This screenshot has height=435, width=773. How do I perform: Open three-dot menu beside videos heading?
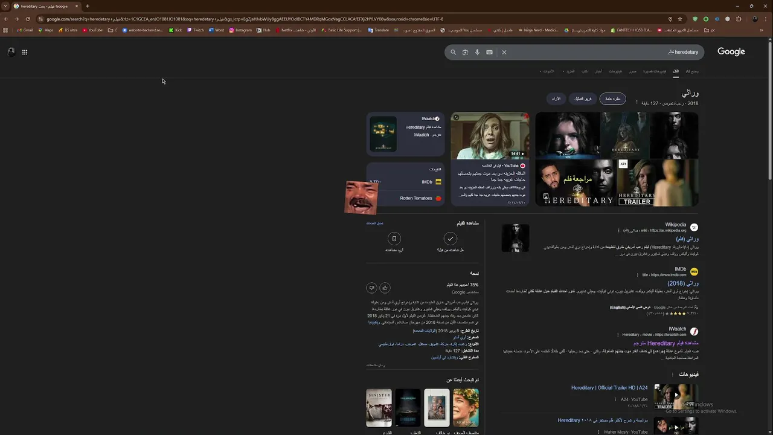(672, 375)
